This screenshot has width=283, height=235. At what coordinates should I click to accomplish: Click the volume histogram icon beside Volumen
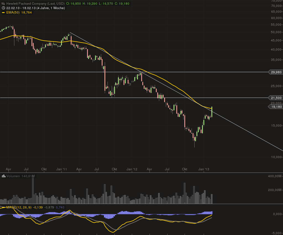[x=3, y=176]
